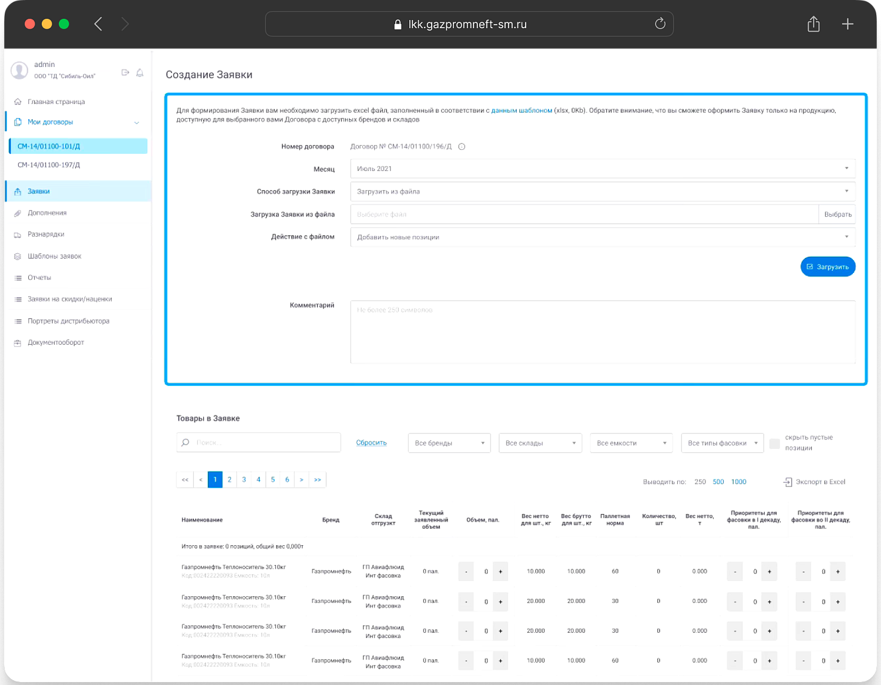Go back in browser history

pos(98,24)
